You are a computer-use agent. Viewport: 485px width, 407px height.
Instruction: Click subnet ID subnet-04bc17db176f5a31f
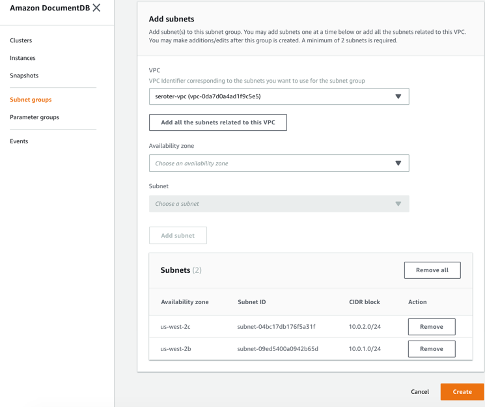coord(276,327)
